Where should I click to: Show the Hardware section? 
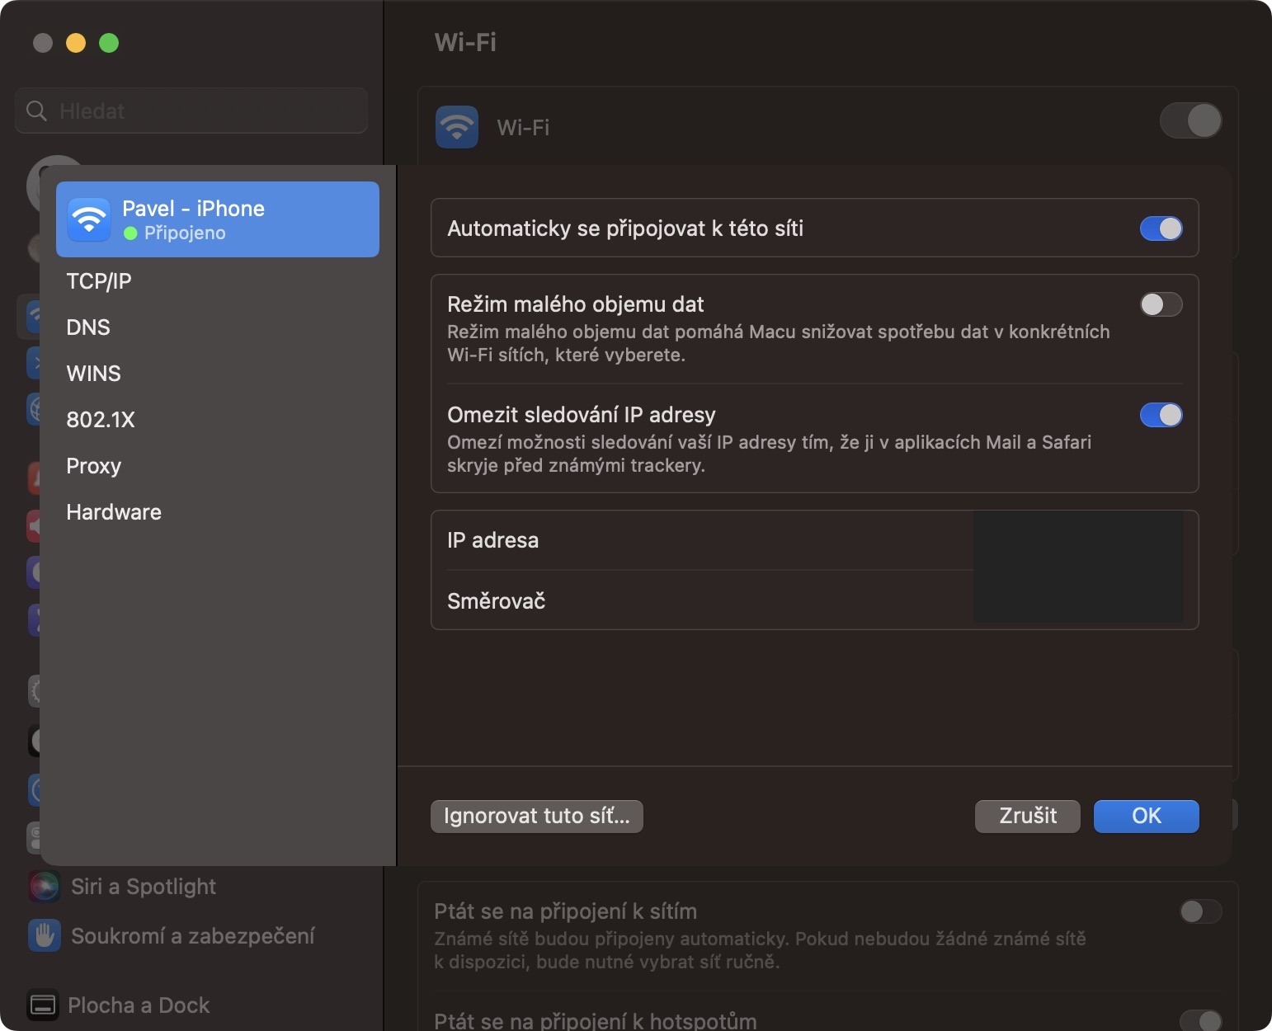pyautogui.click(x=114, y=512)
